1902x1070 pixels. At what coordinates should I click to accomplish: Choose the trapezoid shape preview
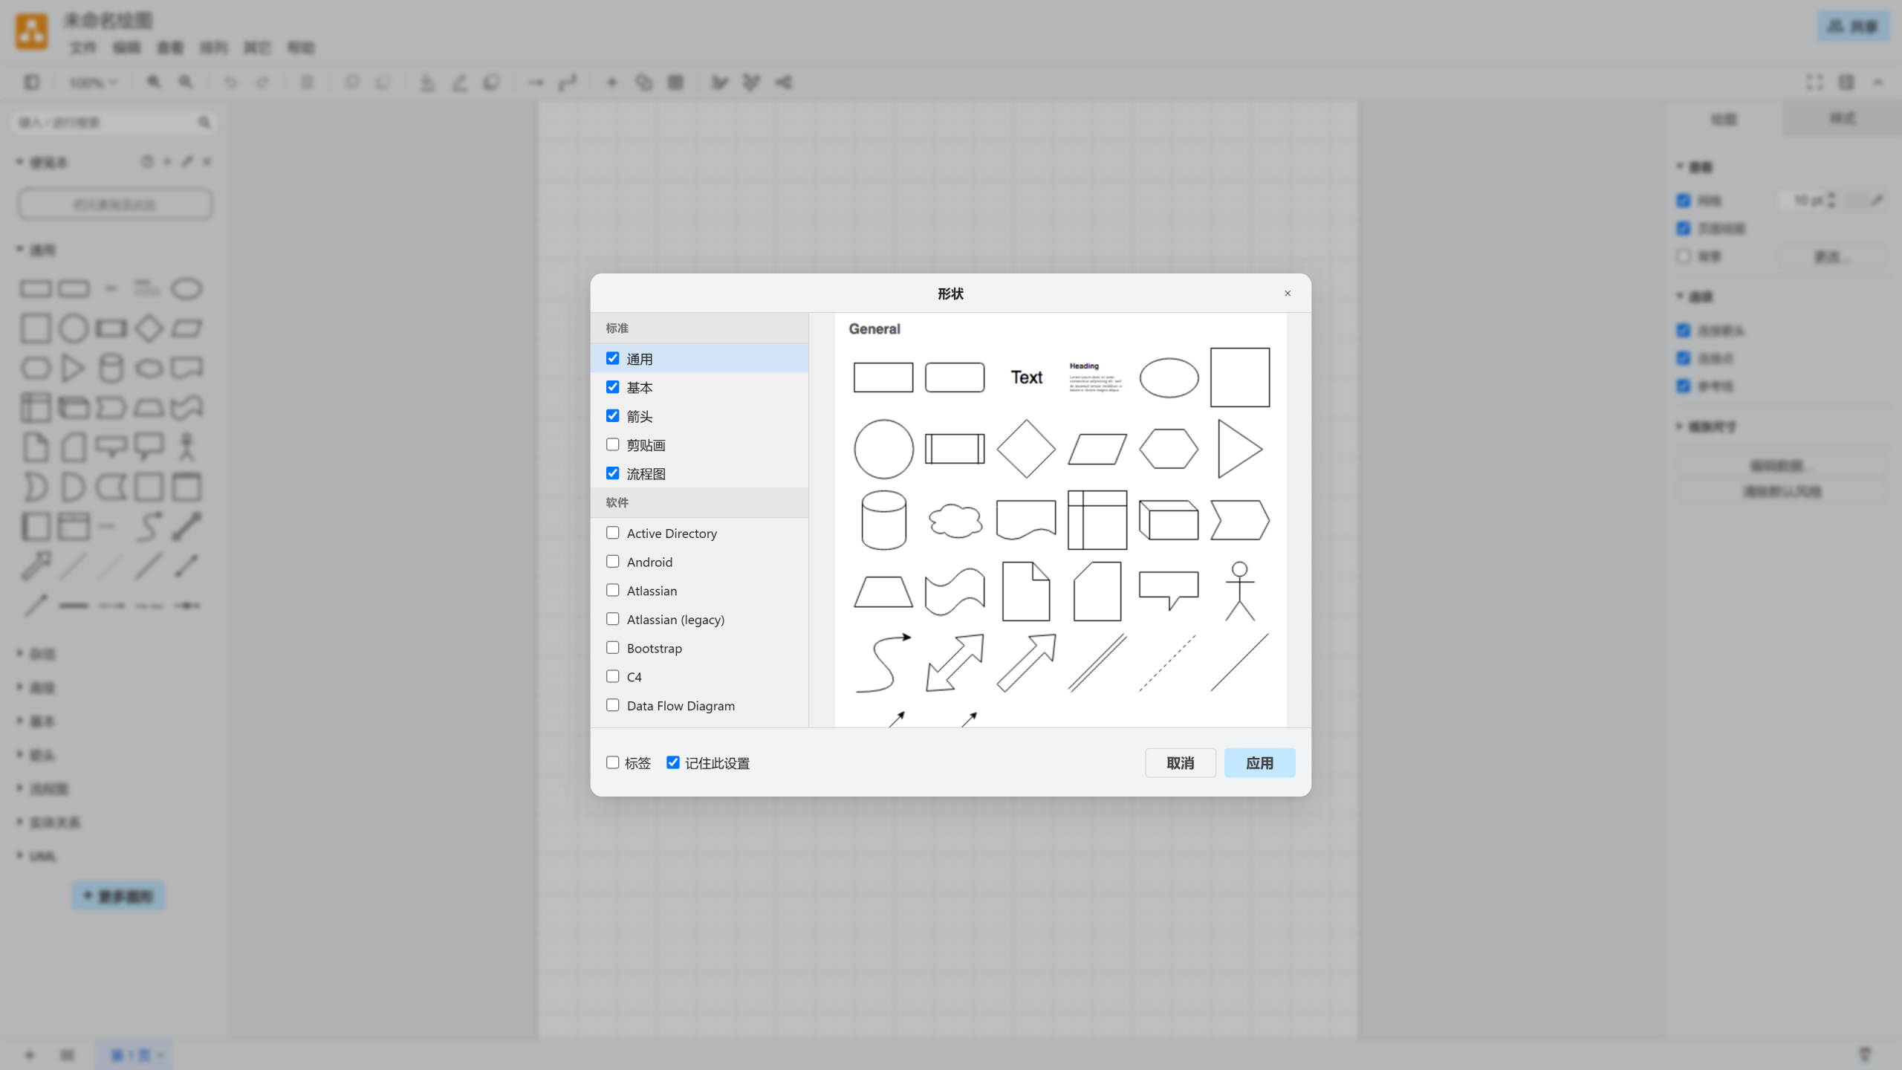pos(883,591)
